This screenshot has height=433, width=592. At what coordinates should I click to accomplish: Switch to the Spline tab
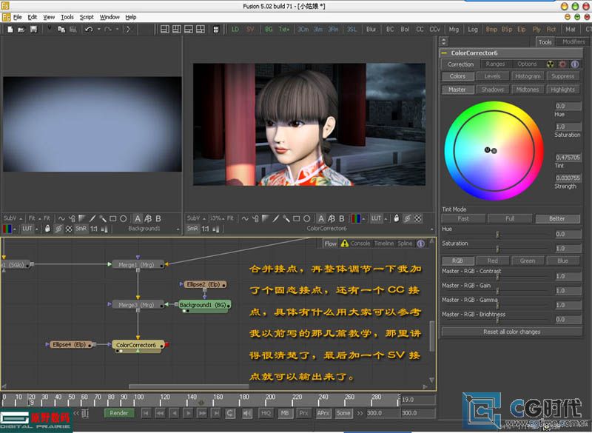tap(405, 244)
